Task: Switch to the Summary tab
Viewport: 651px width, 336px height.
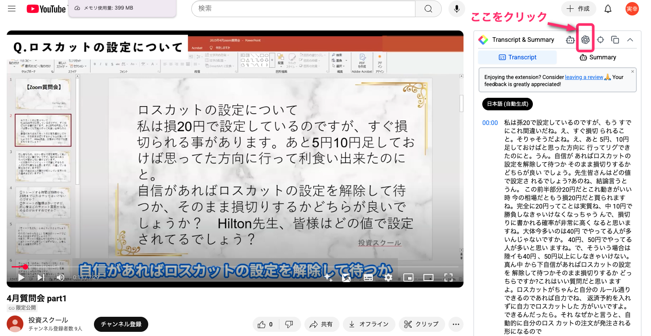Action: [598, 57]
